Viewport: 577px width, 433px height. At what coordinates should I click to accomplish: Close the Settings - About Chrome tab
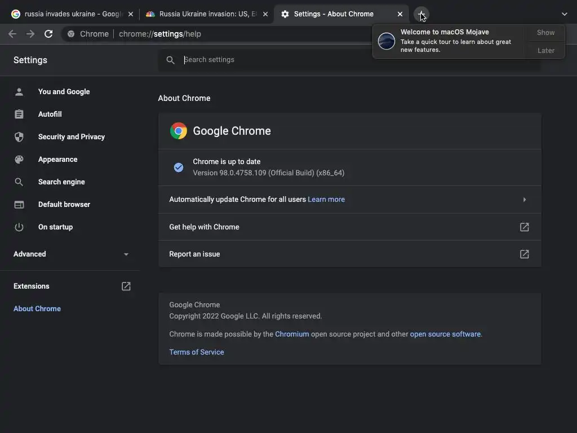(x=400, y=14)
